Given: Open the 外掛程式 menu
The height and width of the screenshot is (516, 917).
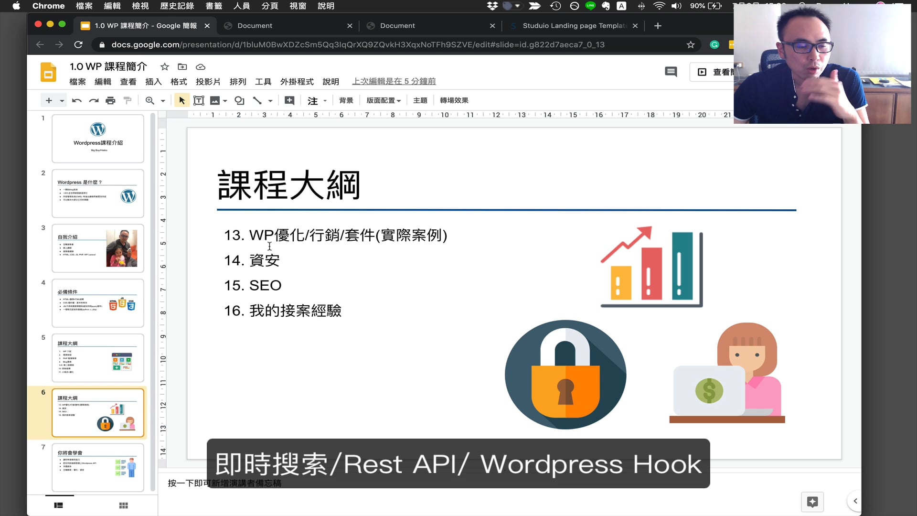Looking at the screenshot, I should 297,82.
